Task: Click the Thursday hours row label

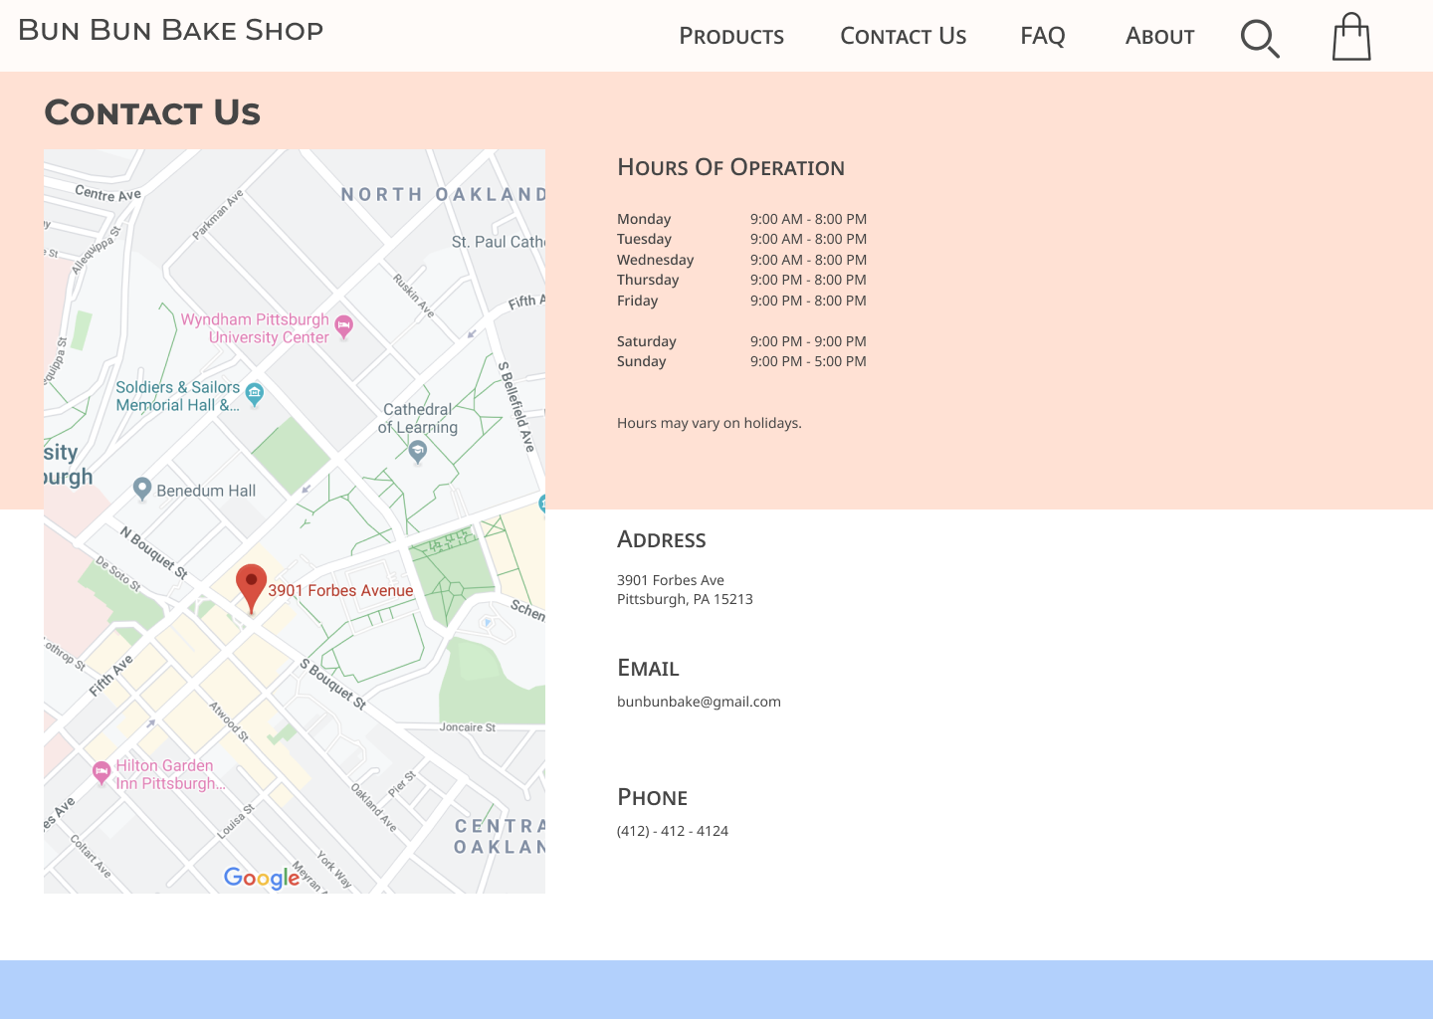Action: (x=648, y=280)
